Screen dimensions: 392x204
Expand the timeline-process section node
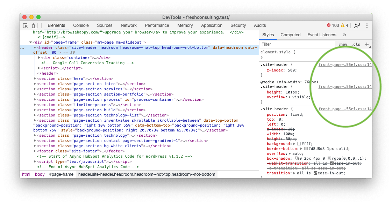[x=35, y=105]
